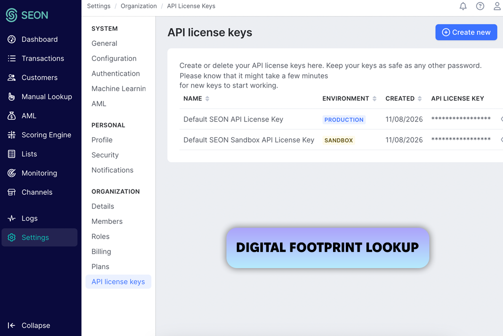Open Dashboard gauge icon
This screenshot has height=336, width=503.
[12, 39]
